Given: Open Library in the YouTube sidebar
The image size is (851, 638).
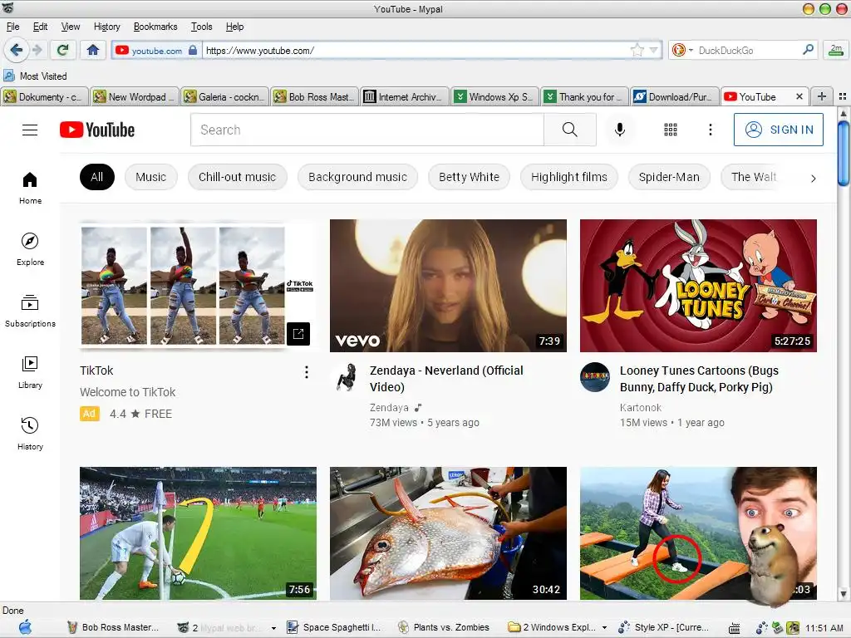Looking at the screenshot, I should pos(31,373).
